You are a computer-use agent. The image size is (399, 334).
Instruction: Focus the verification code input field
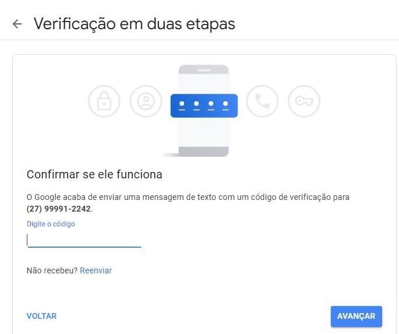[84, 240]
